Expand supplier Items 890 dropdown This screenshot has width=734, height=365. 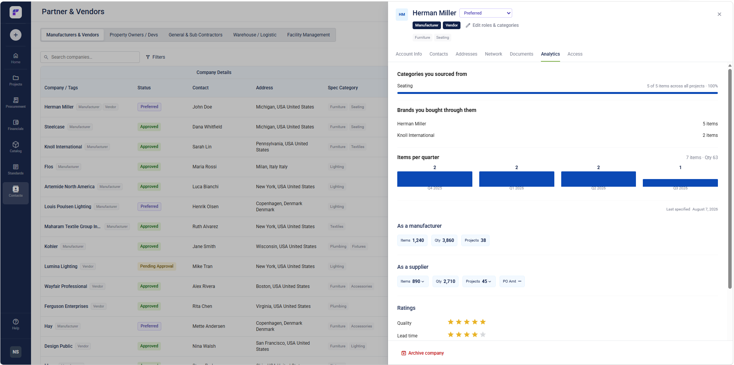pyautogui.click(x=413, y=281)
